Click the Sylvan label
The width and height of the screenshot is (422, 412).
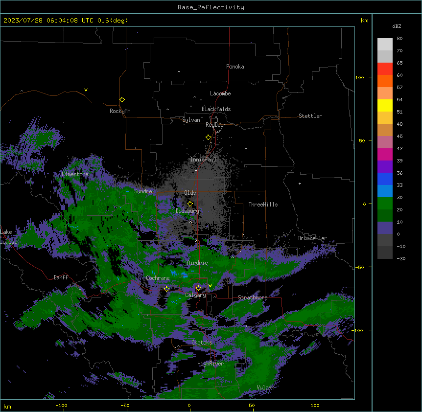[191, 120]
